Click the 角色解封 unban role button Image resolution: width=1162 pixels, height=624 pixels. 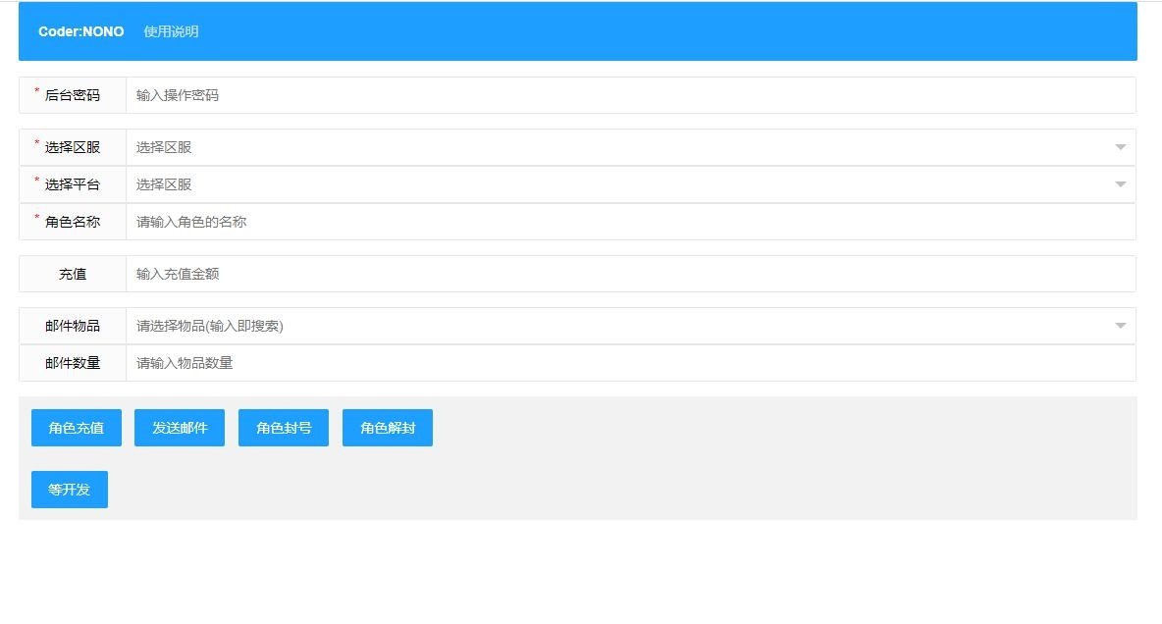click(x=388, y=428)
